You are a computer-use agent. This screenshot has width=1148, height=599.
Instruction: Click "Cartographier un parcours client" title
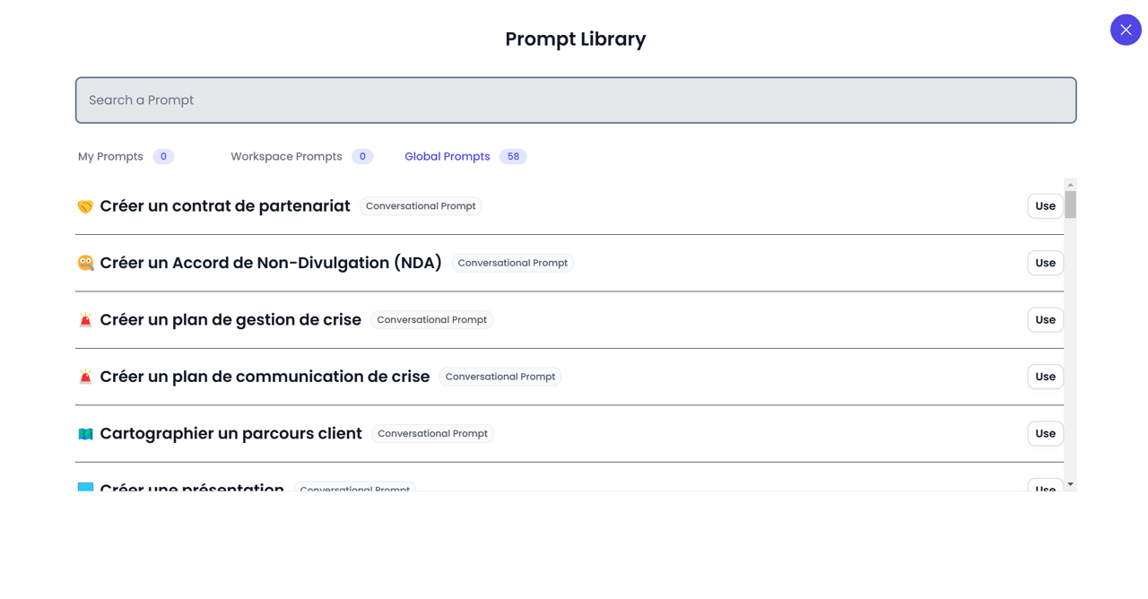click(x=230, y=434)
